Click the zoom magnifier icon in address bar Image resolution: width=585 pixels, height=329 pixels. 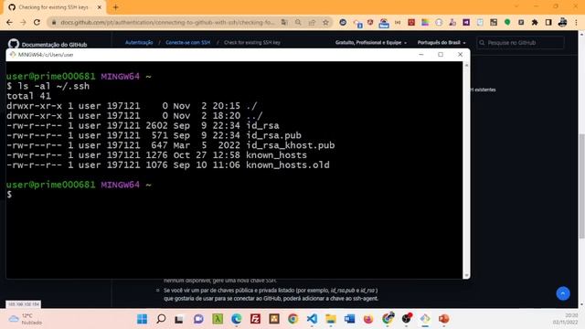(298, 22)
